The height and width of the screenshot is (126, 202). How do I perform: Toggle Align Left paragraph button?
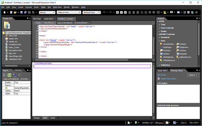tap(130, 12)
